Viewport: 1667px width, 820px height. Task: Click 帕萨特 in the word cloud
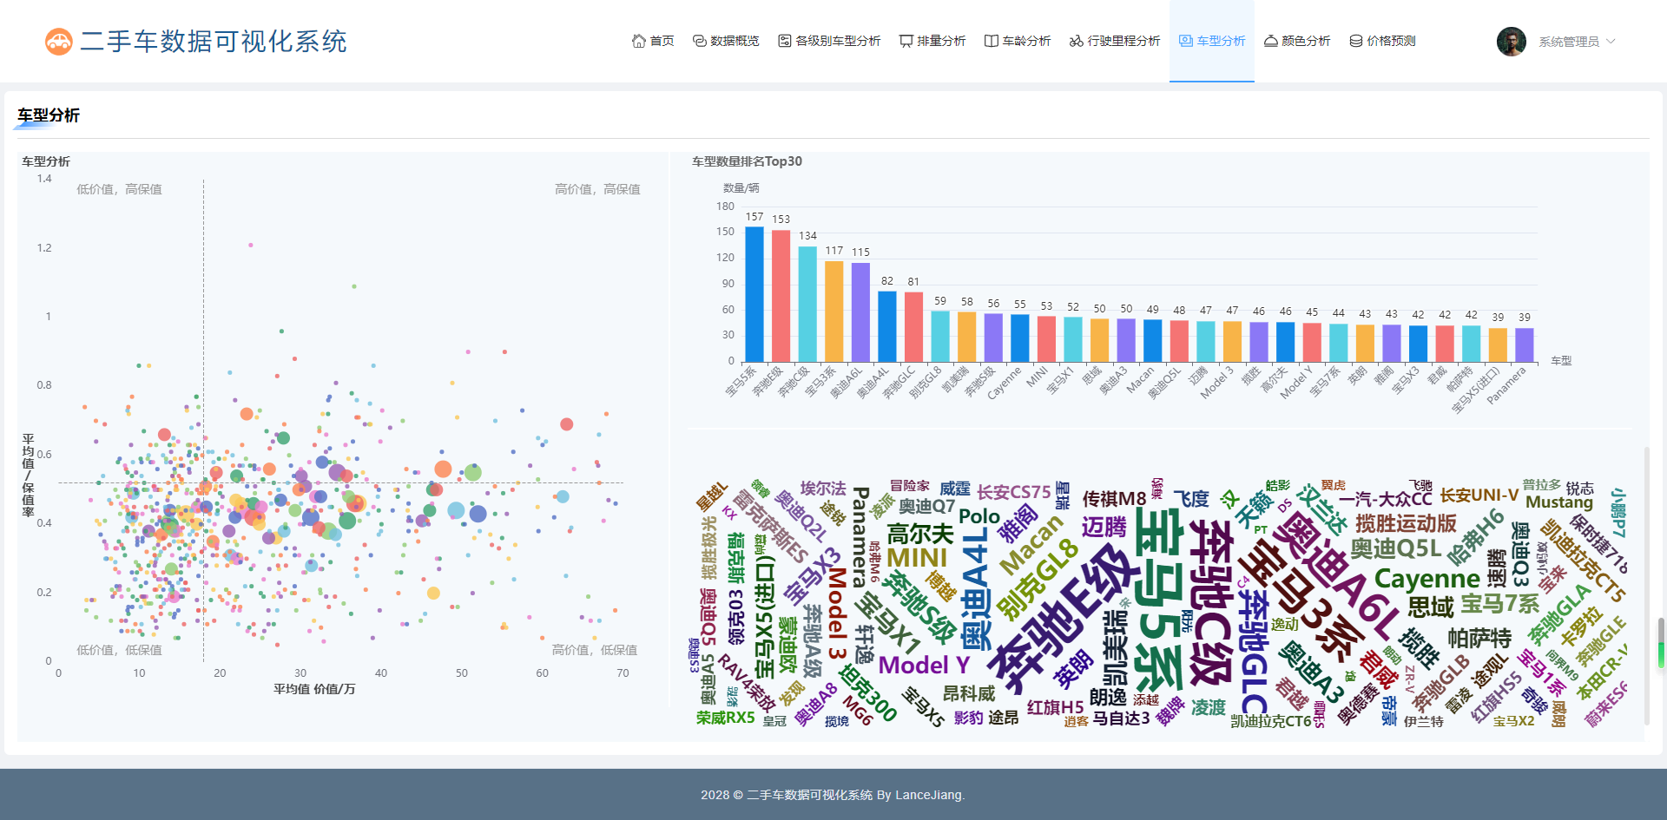point(1479,638)
